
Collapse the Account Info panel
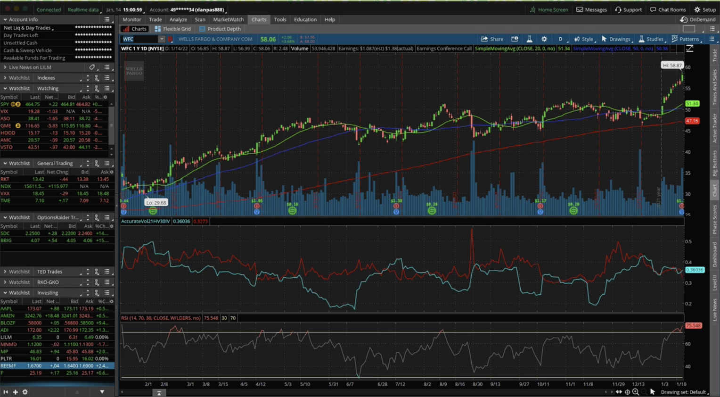point(5,19)
